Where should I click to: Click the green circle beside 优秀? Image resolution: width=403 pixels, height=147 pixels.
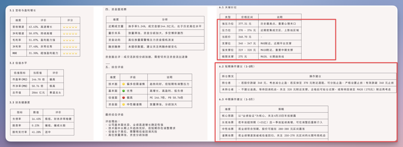coord(124,91)
